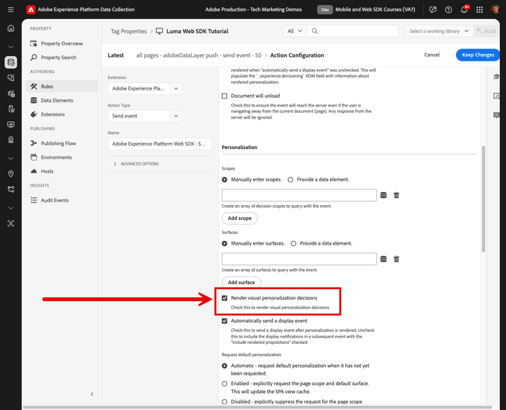Screen dimensions: 506x410
Task: Go to Home icon in left rail
Action: click(x=11, y=28)
